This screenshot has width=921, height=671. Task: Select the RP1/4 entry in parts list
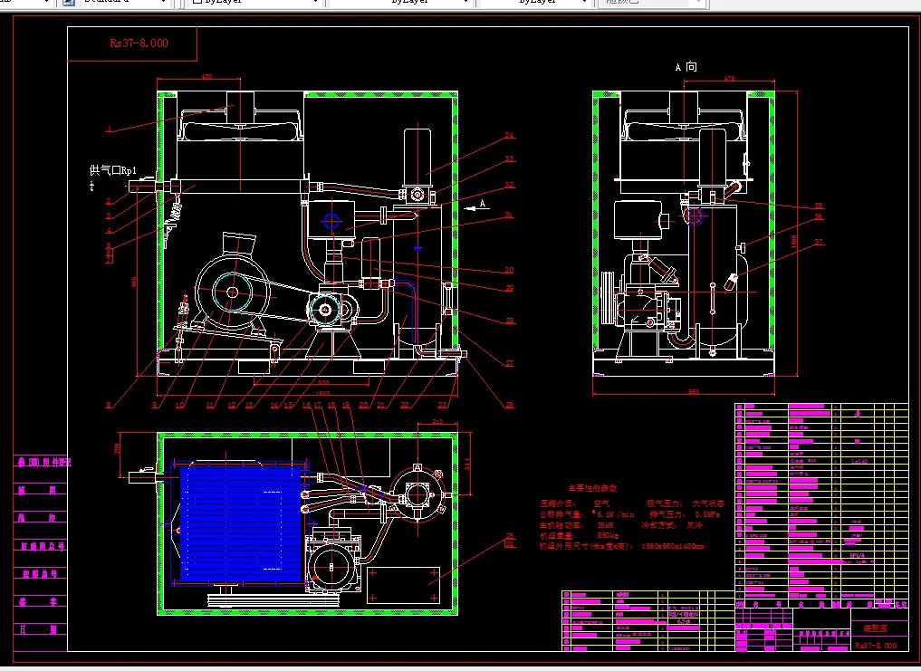click(858, 555)
